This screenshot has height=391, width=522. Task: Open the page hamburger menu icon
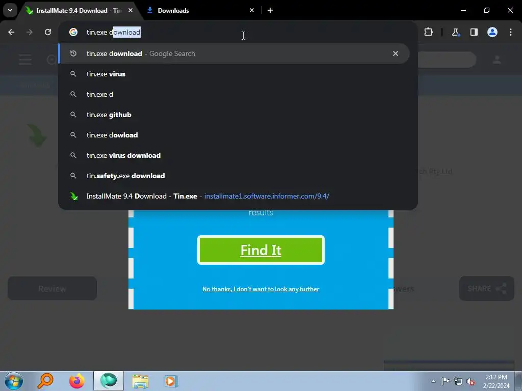[25, 60]
